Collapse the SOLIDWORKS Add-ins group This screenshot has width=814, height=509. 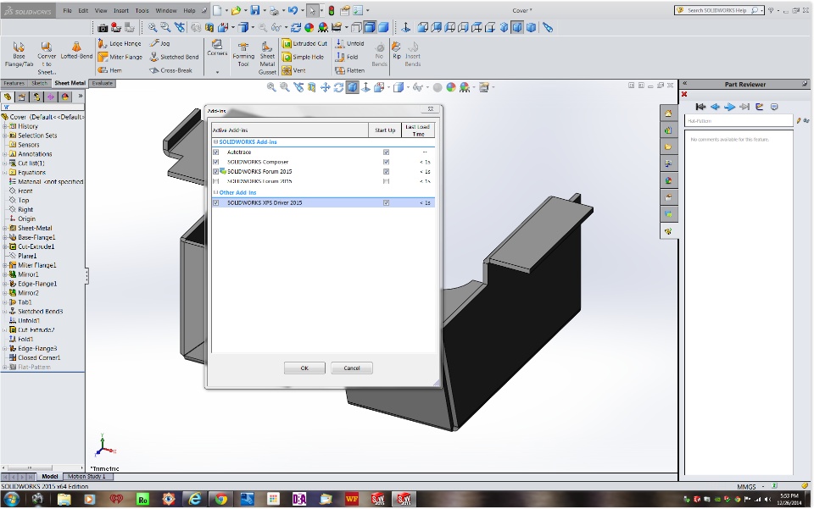pos(215,142)
